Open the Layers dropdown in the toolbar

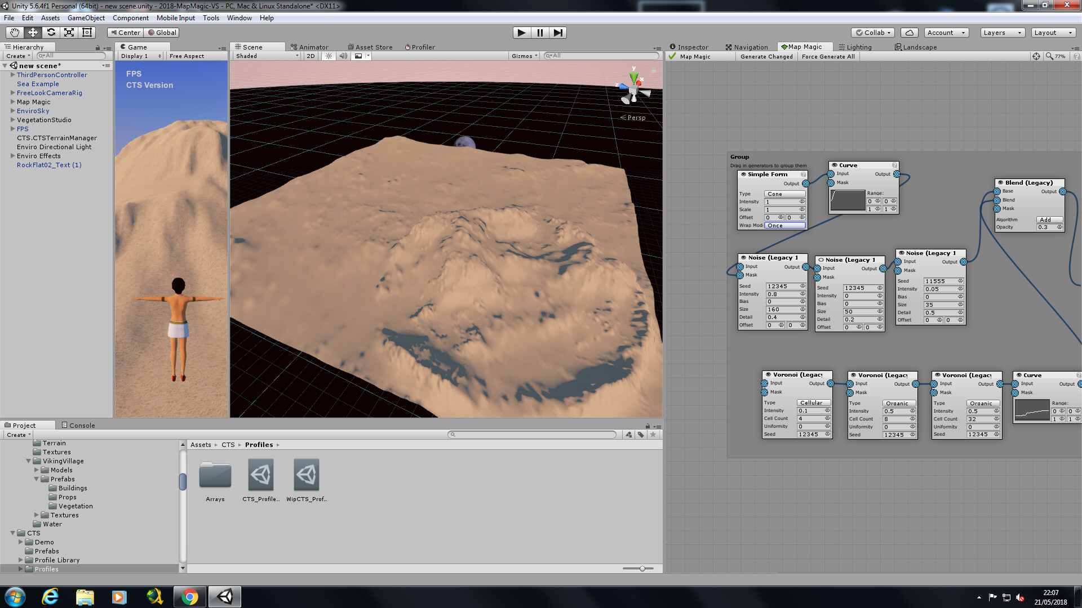1002,32
